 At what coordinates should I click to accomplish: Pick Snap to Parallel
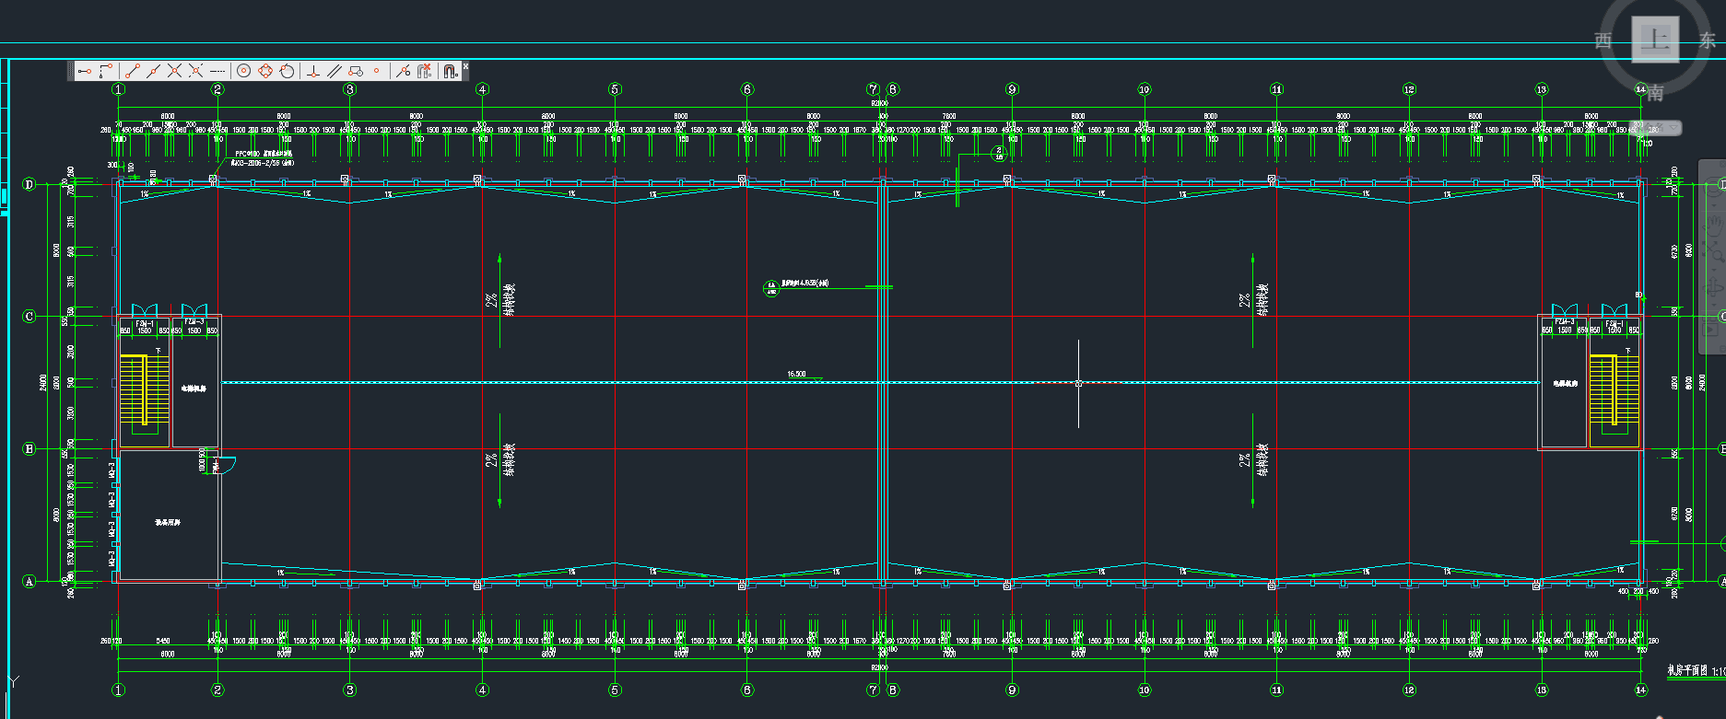(x=335, y=71)
